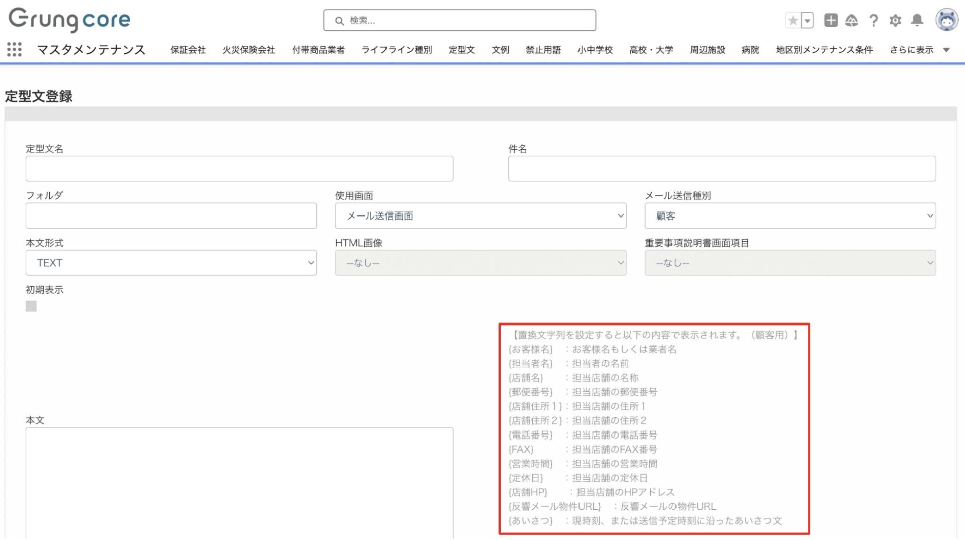Go to the 禁止用語 tab

[x=543, y=50]
